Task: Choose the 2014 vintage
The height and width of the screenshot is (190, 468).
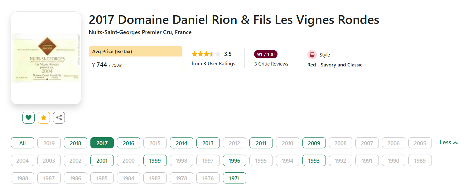Action: (x=181, y=143)
